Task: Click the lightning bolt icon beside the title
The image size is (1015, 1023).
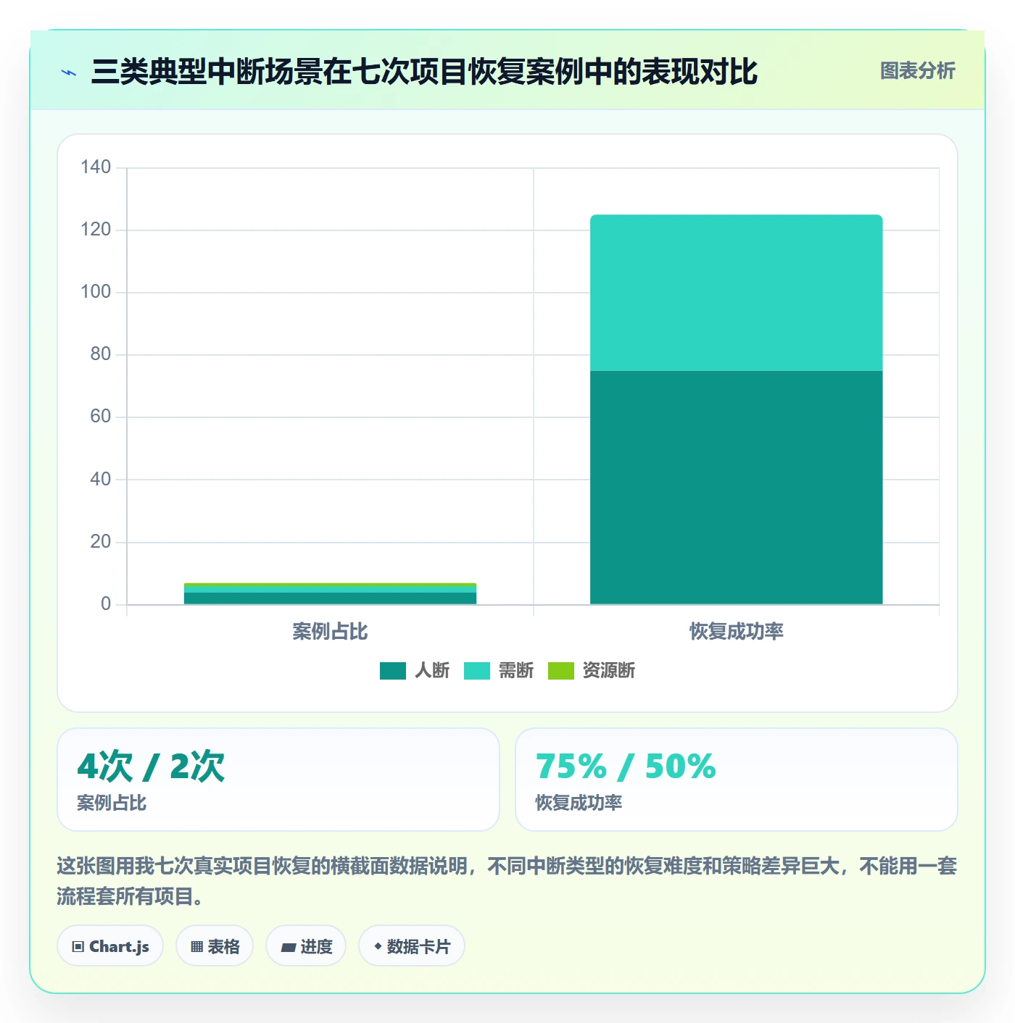Action: tap(69, 72)
